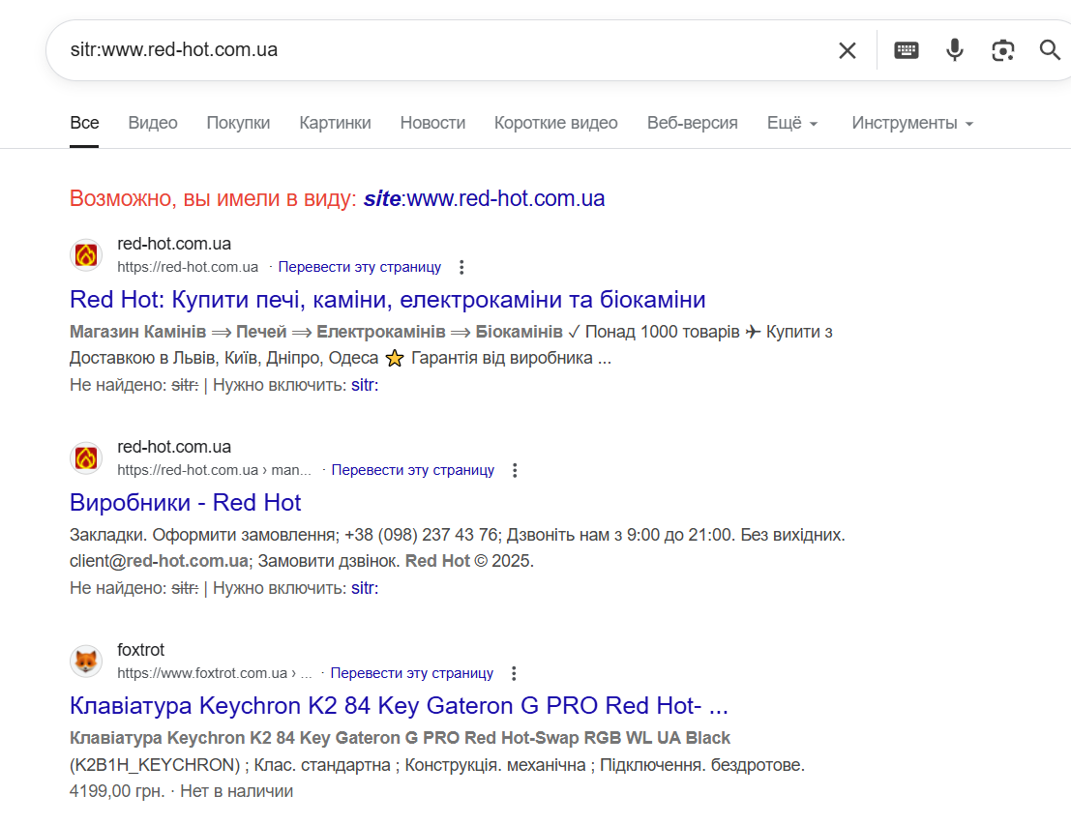
Task: Click the foxtrot fox favicon
Action: click(x=86, y=662)
